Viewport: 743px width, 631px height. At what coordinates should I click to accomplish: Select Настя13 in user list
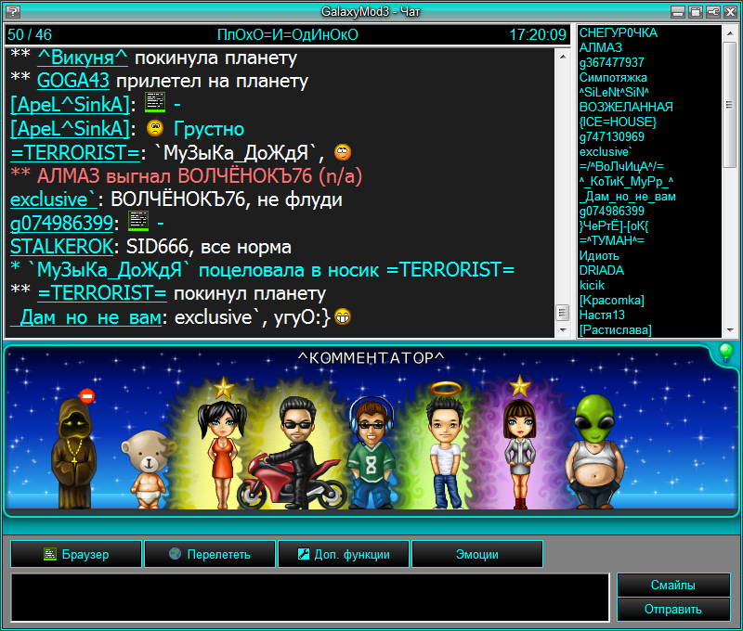tap(602, 315)
